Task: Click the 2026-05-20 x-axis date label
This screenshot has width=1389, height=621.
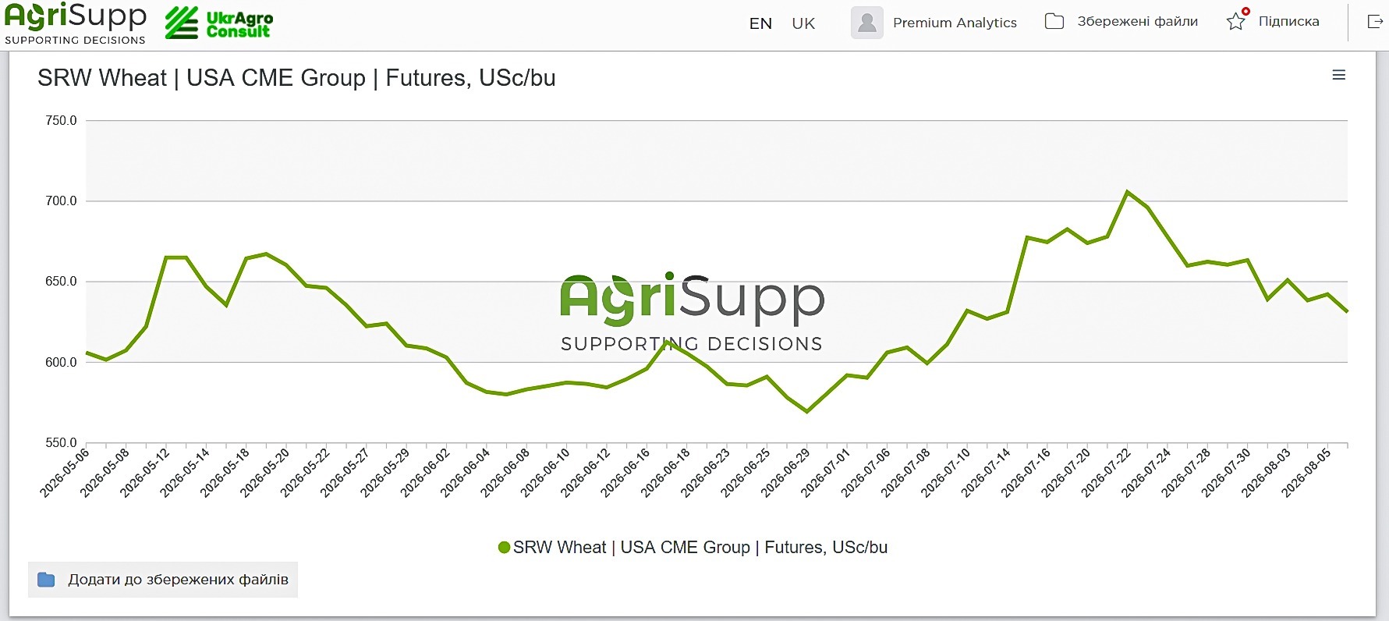Action: point(265,473)
